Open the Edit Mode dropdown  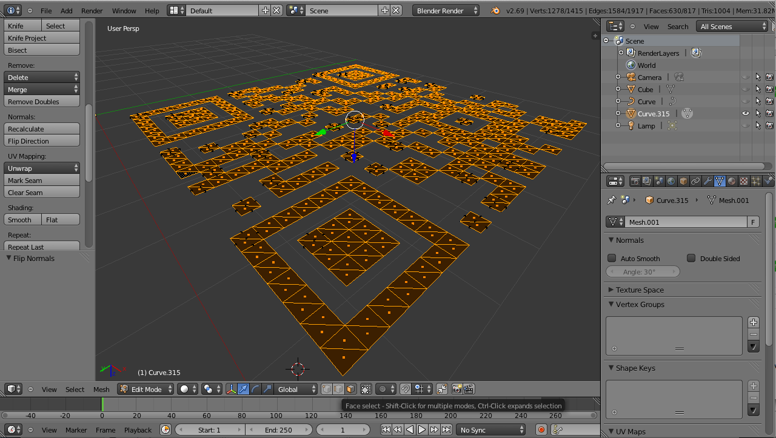point(144,389)
